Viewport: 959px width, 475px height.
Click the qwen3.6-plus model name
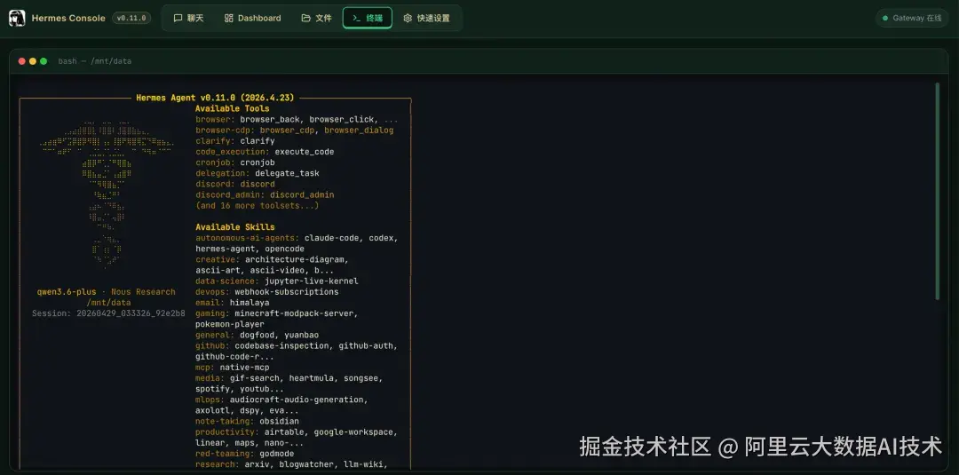click(67, 292)
